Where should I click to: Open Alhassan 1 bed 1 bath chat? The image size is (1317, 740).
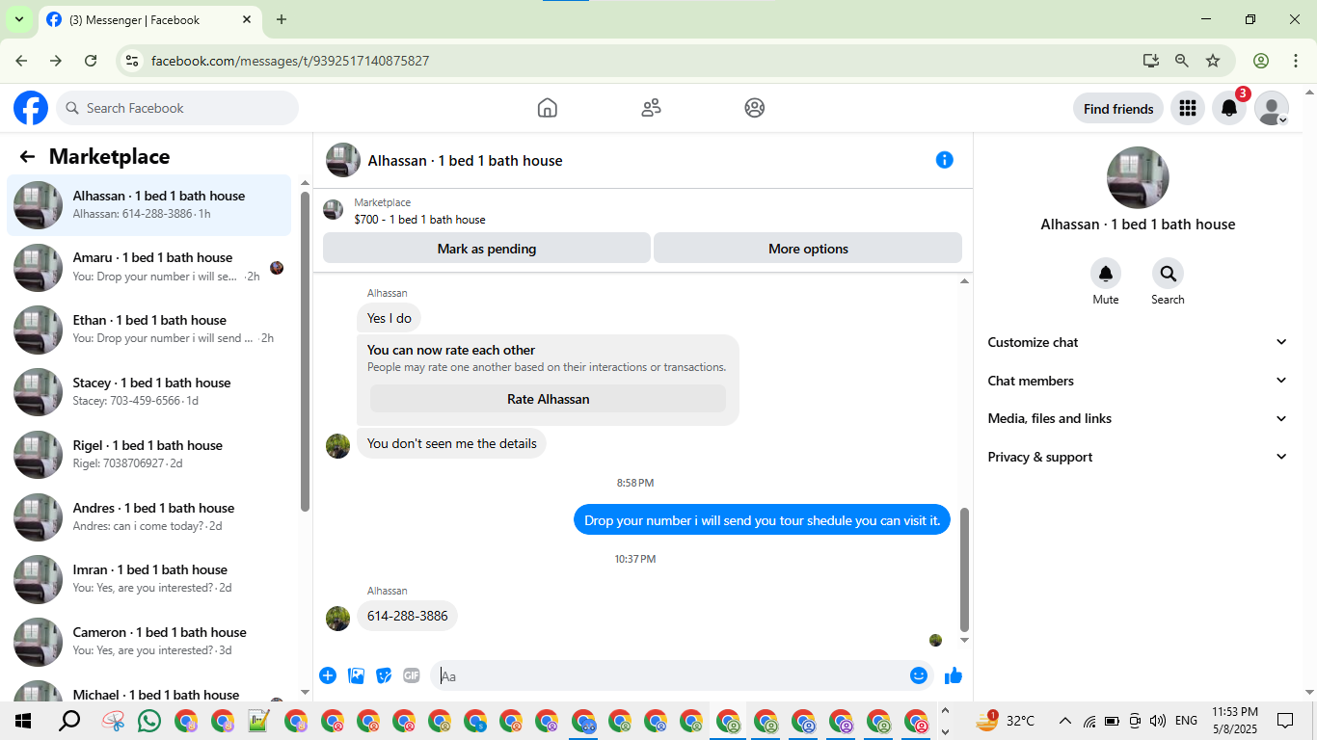tap(148, 205)
